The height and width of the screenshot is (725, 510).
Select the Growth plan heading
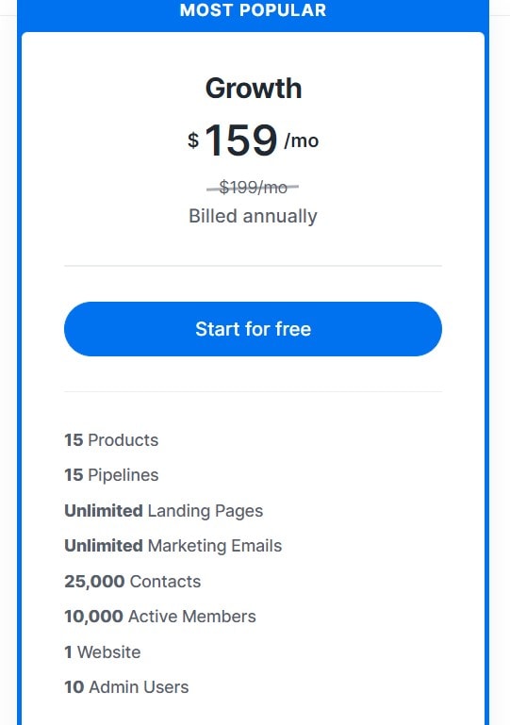pos(254,88)
